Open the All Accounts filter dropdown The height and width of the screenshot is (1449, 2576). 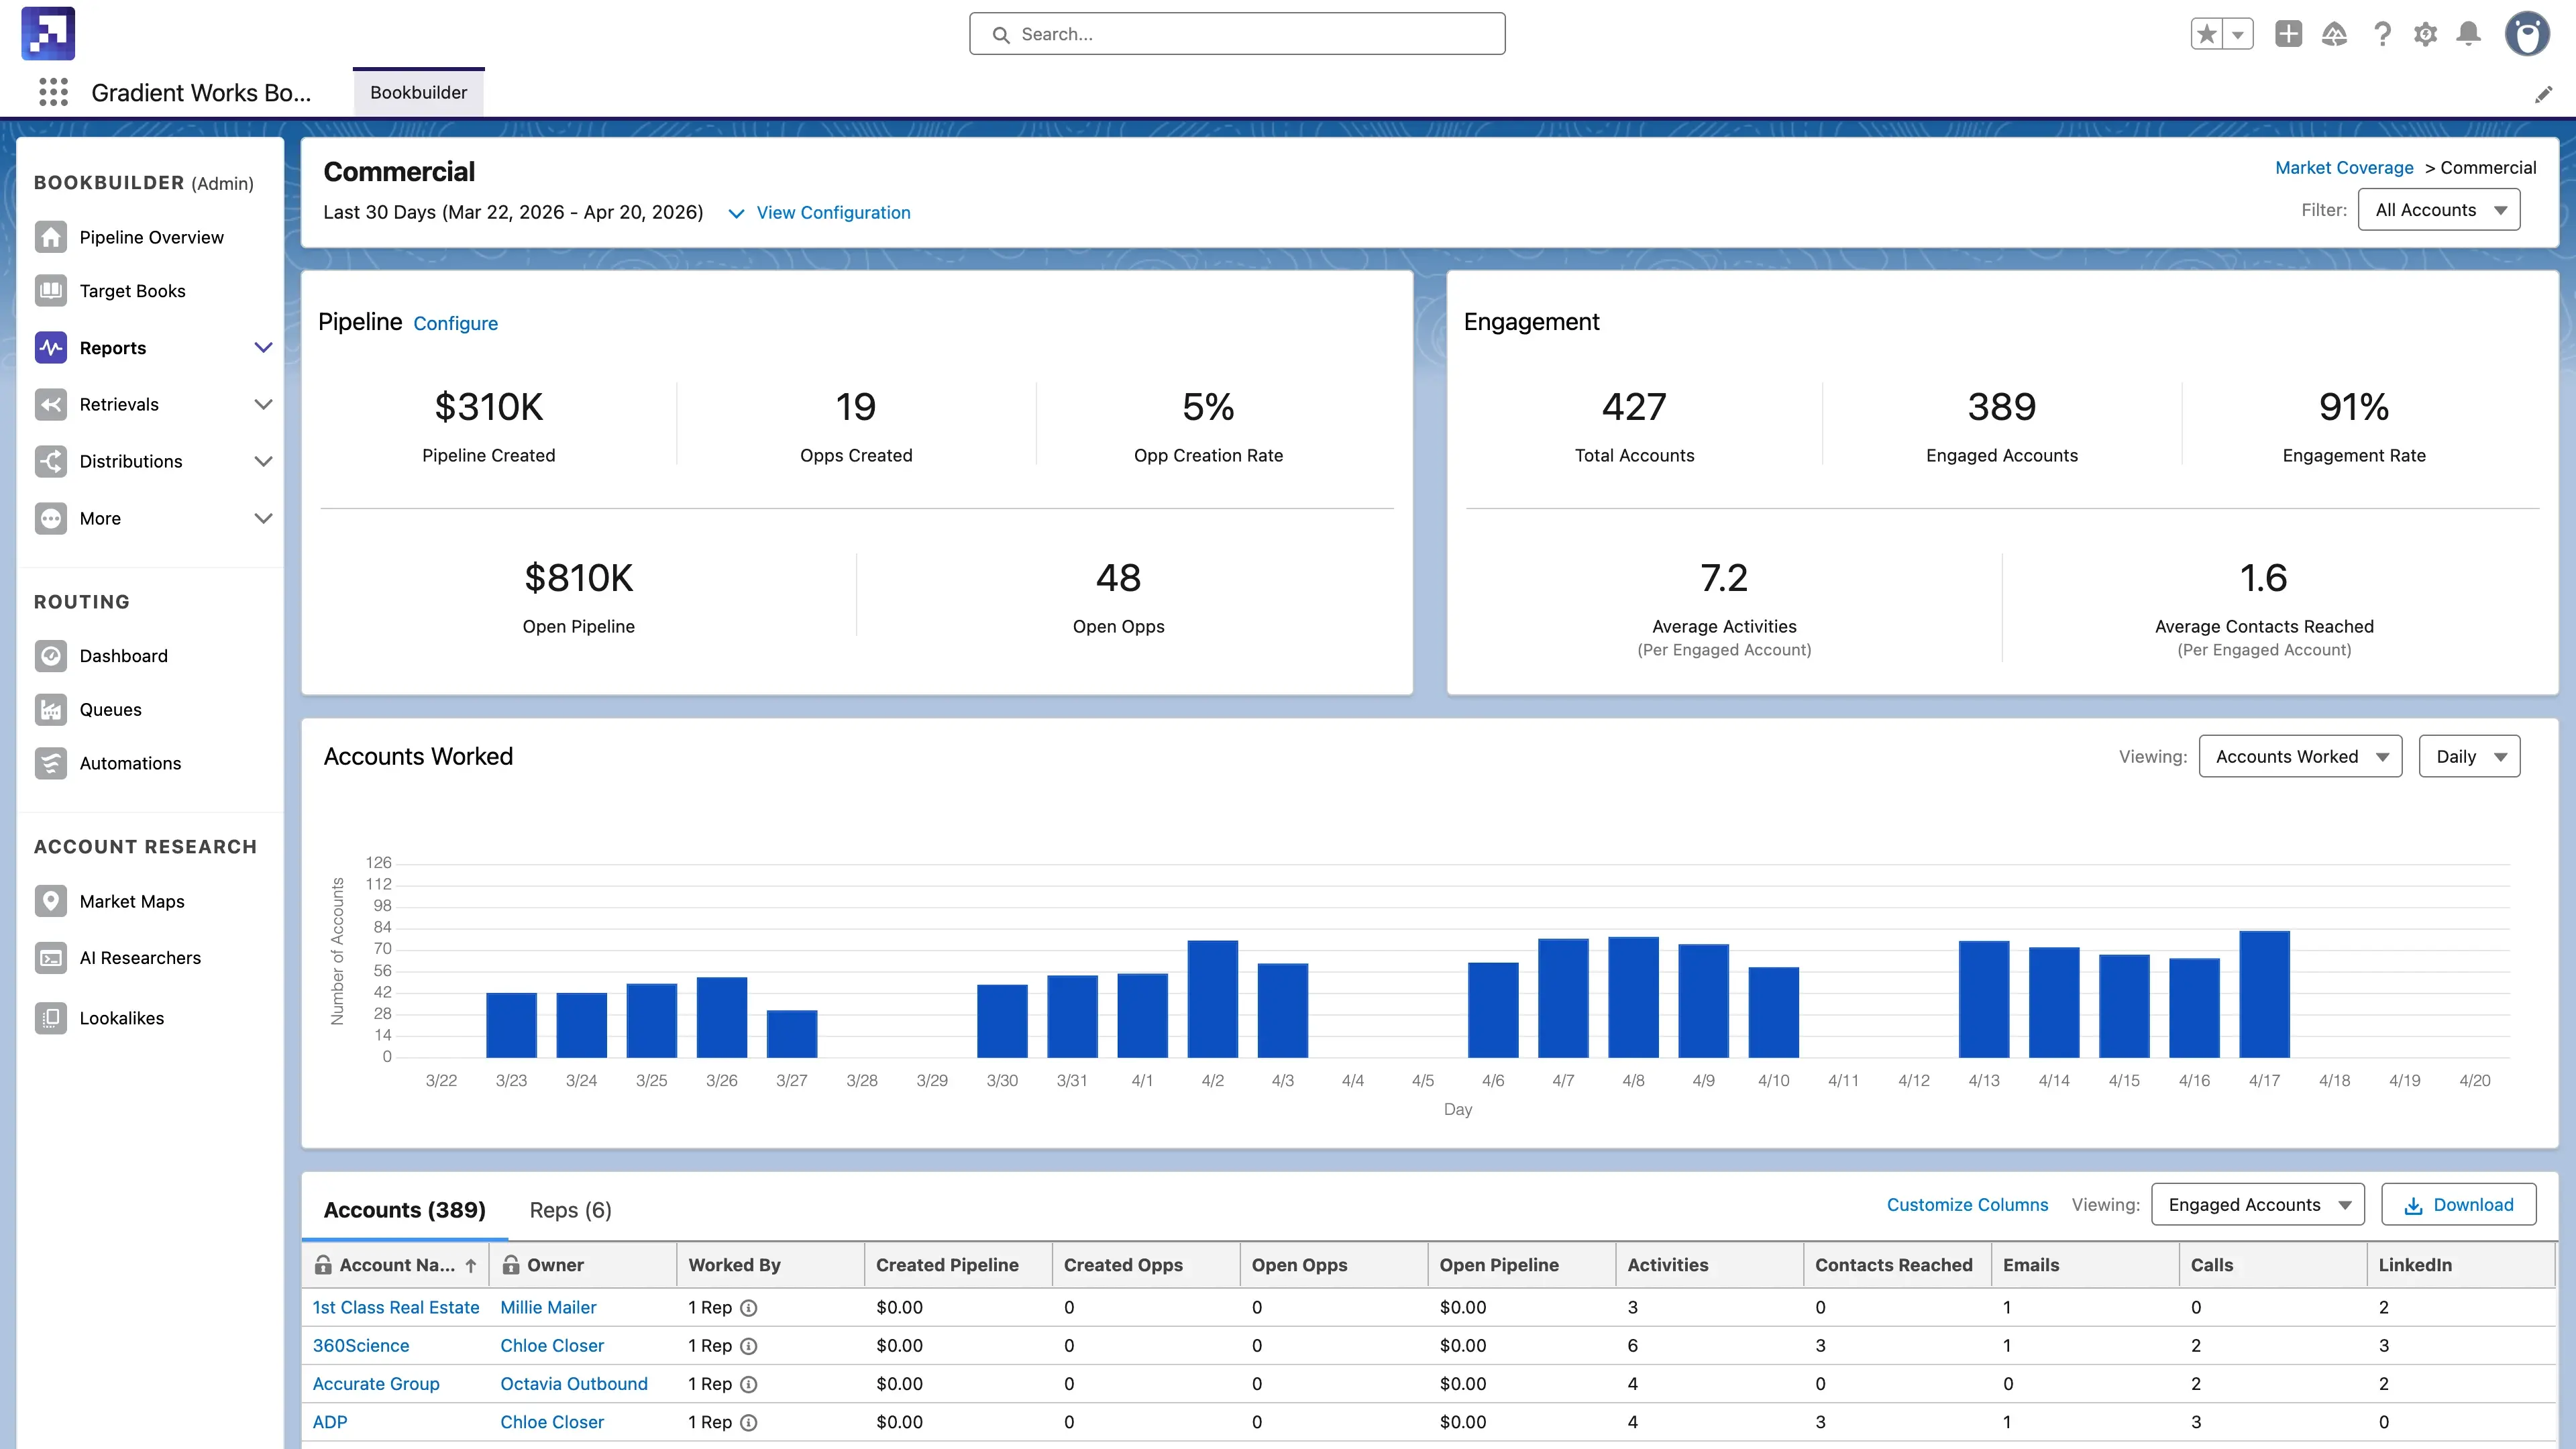[2438, 210]
